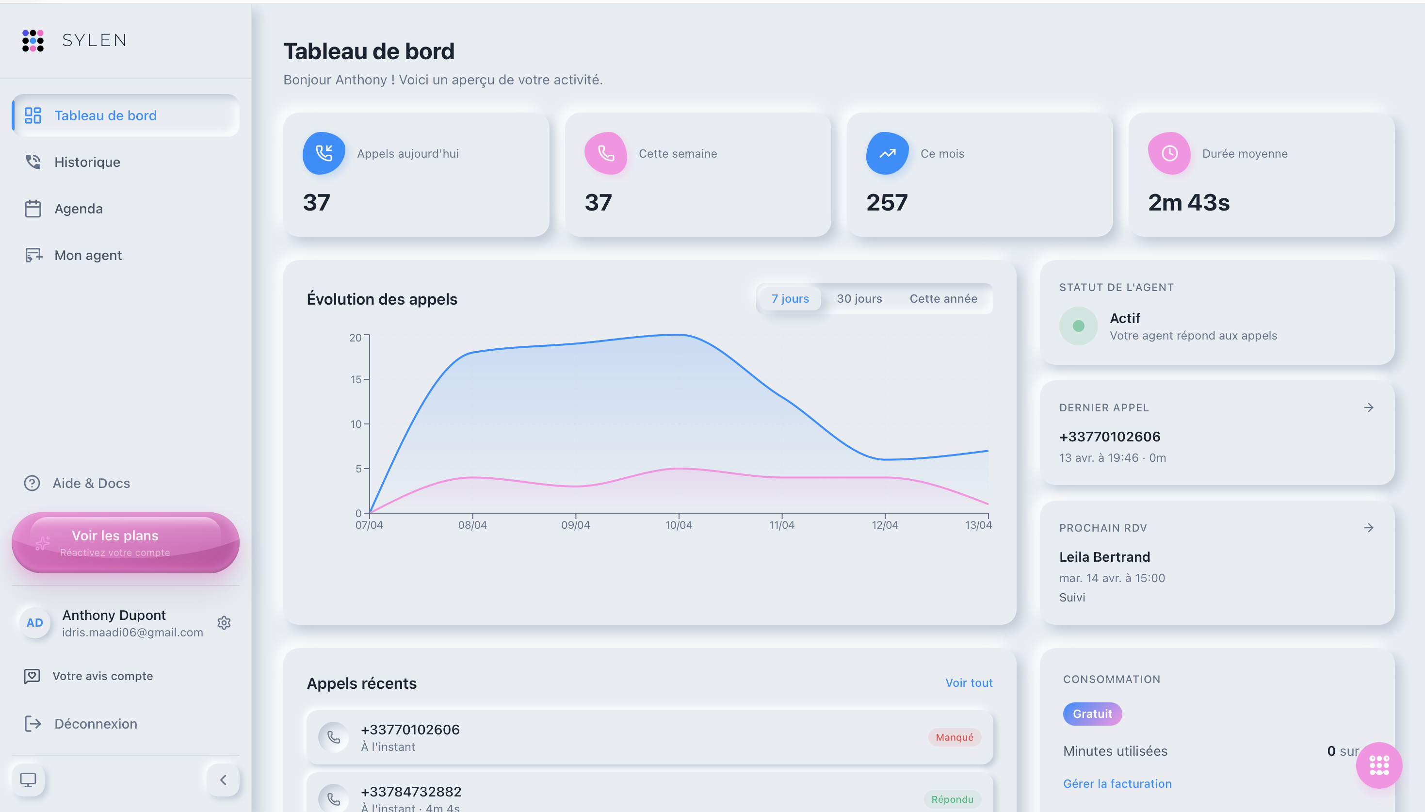Viewport: 1425px width, 812px height.
Task: Open Historique in the sidebar
Action: point(87,162)
